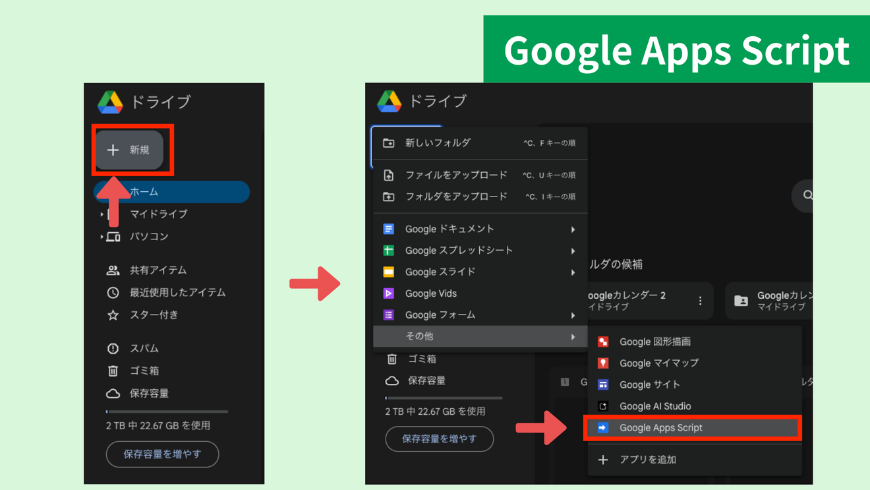Click the folder upload icon
Screen dimensions: 870x490
389,197
